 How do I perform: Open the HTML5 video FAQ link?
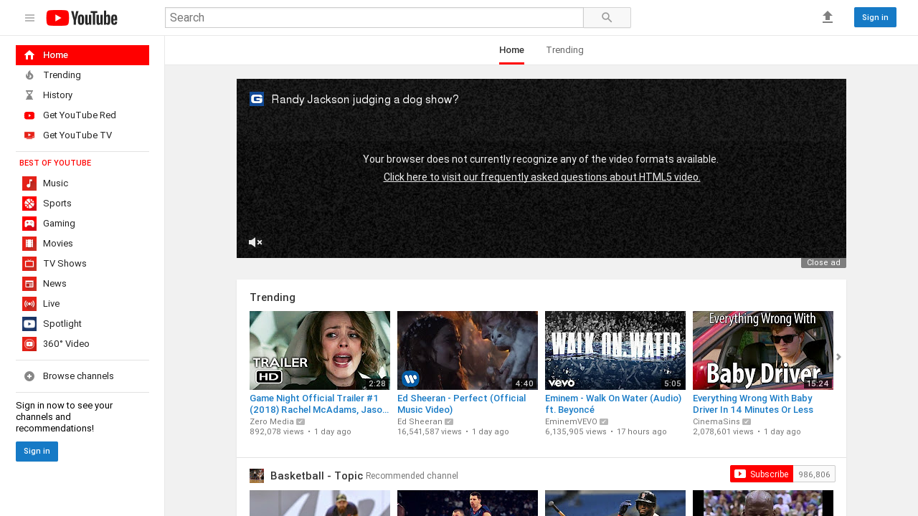click(x=541, y=177)
